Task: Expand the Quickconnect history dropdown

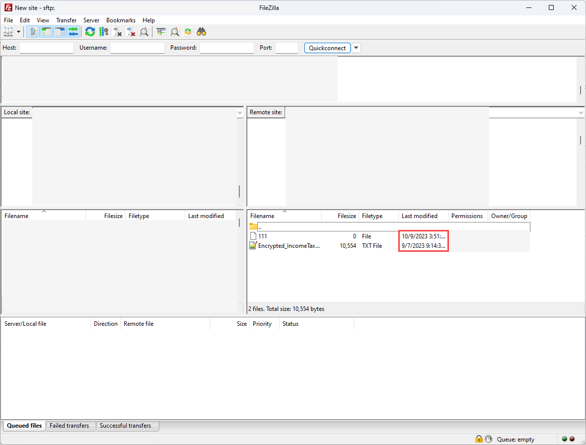Action: pyautogui.click(x=356, y=48)
